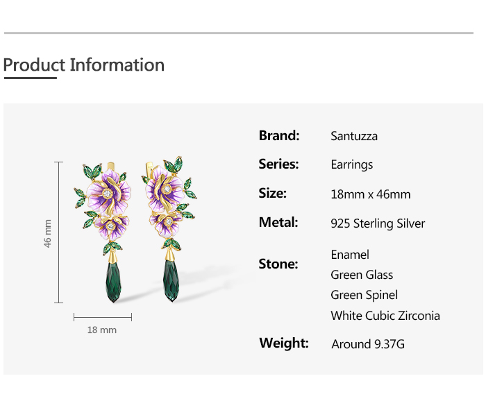Click the Weight: label
Screen dimensions: 486x408
click(284, 343)
